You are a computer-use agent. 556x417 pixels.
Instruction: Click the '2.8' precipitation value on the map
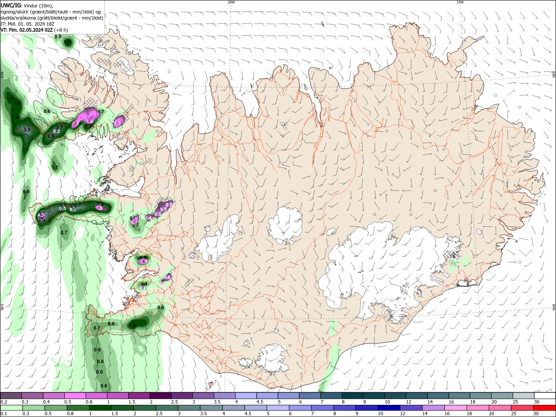pos(51,136)
